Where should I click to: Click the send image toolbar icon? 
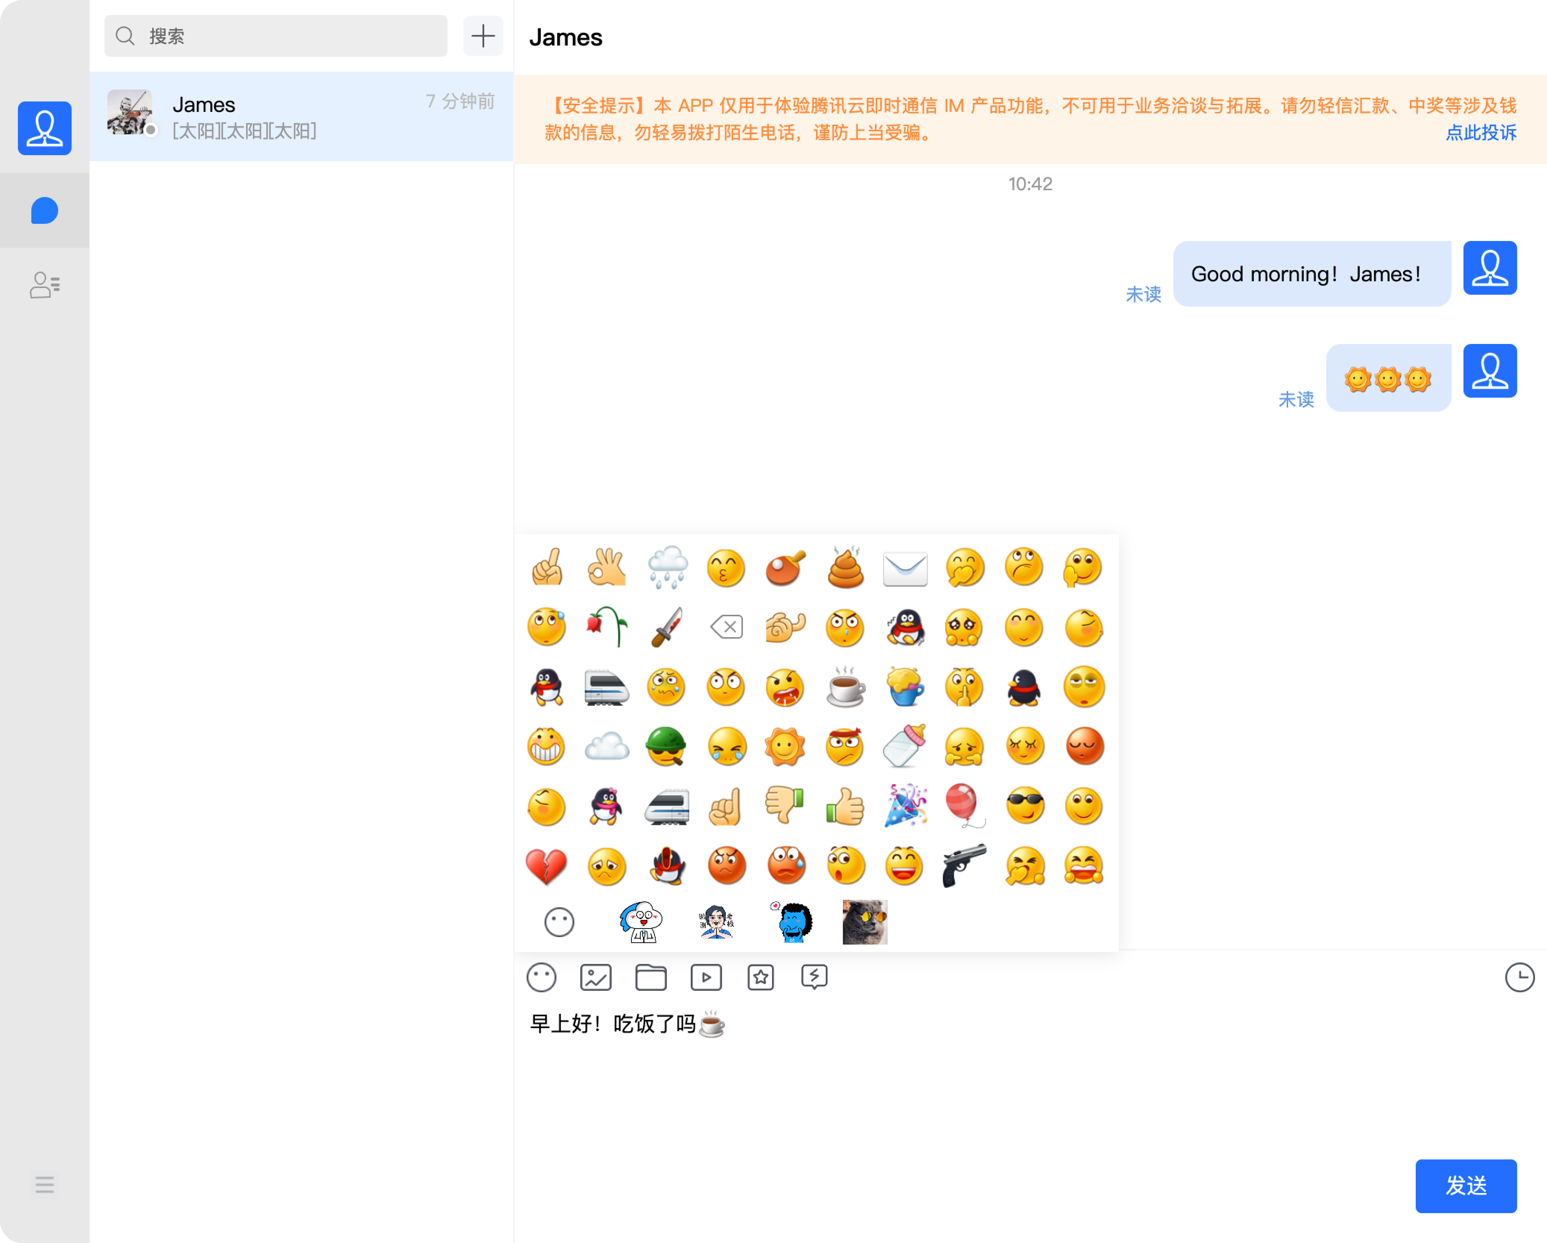pyautogui.click(x=596, y=977)
